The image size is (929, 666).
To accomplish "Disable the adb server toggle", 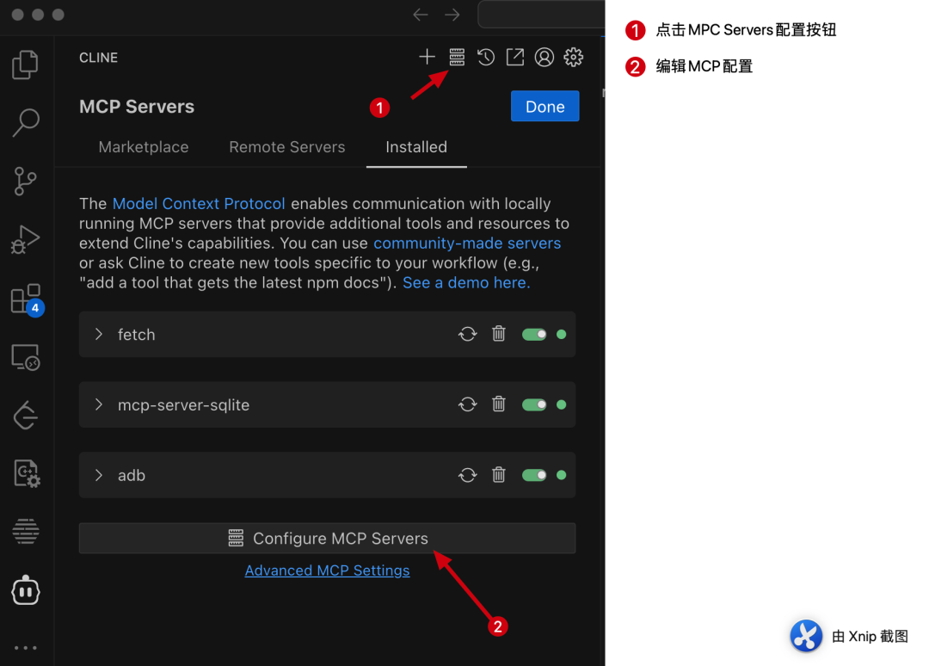I will [534, 475].
